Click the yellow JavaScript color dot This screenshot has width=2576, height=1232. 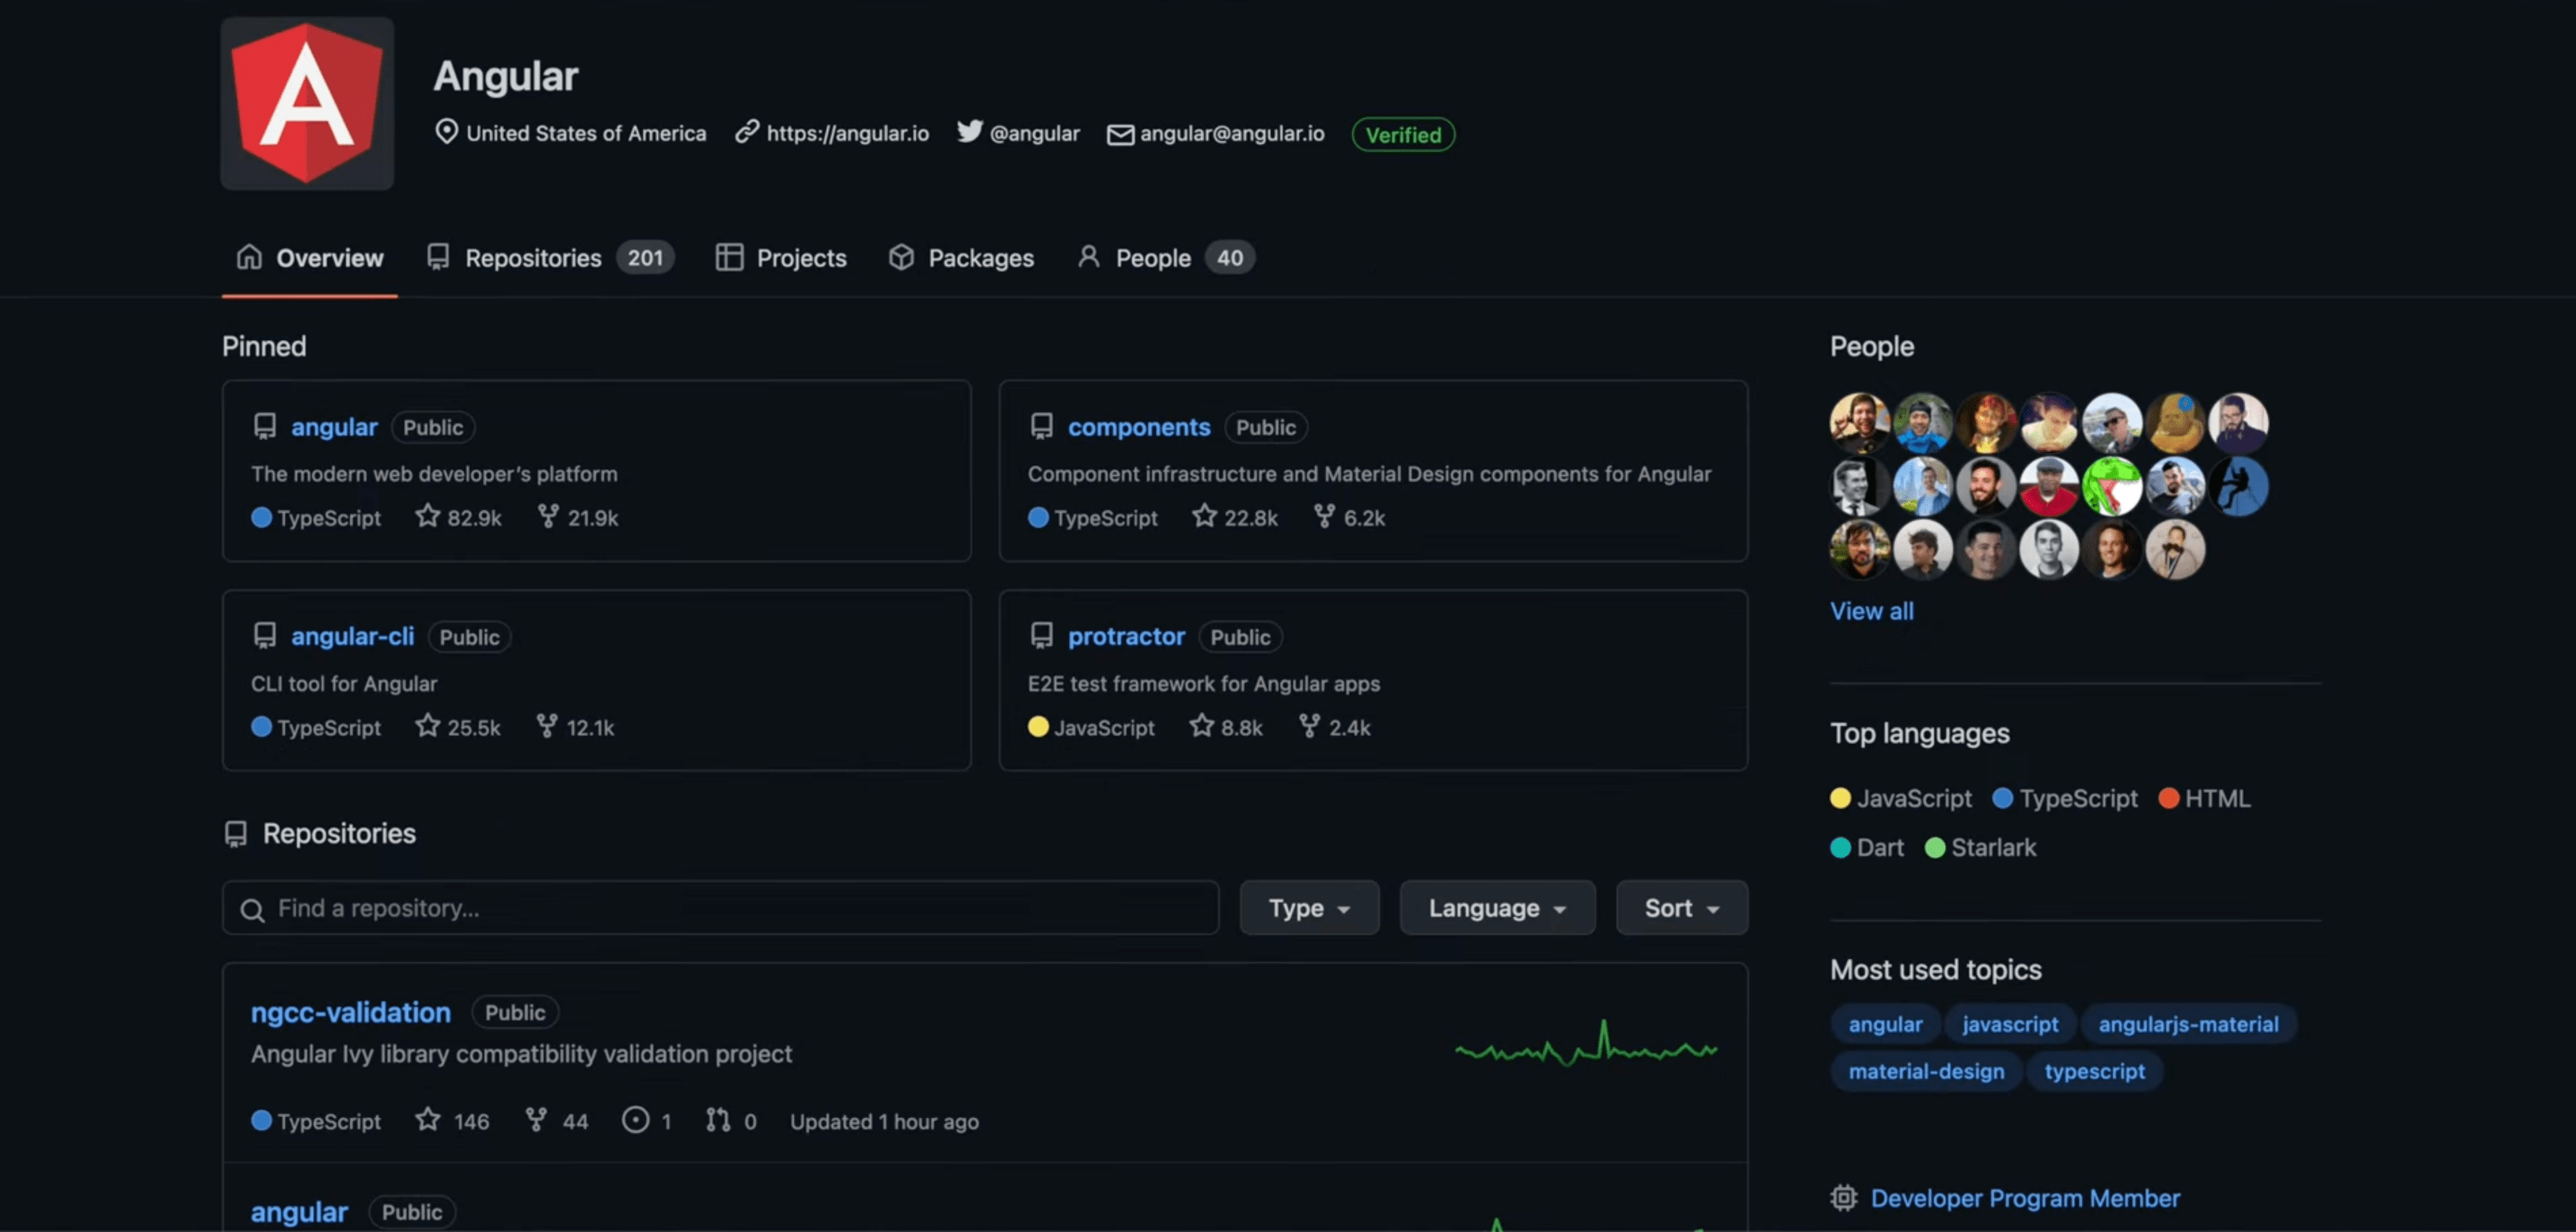tap(1840, 798)
